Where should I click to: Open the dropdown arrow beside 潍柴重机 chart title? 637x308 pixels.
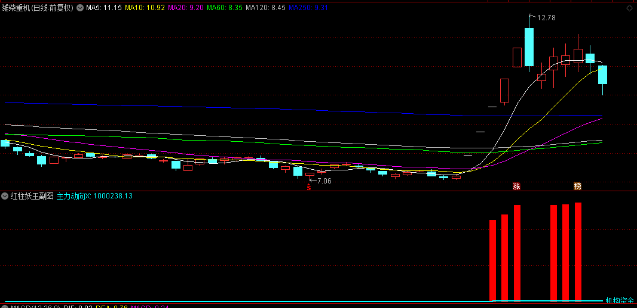79,8
